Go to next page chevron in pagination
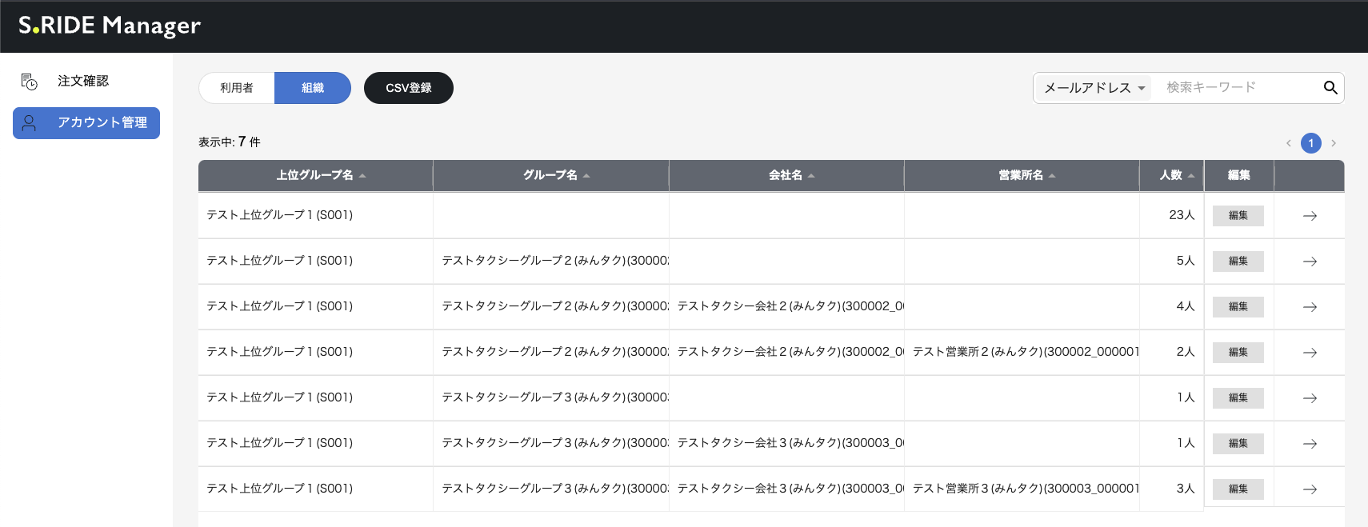Viewport: 1368px width, 527px height. [1334, 143]
